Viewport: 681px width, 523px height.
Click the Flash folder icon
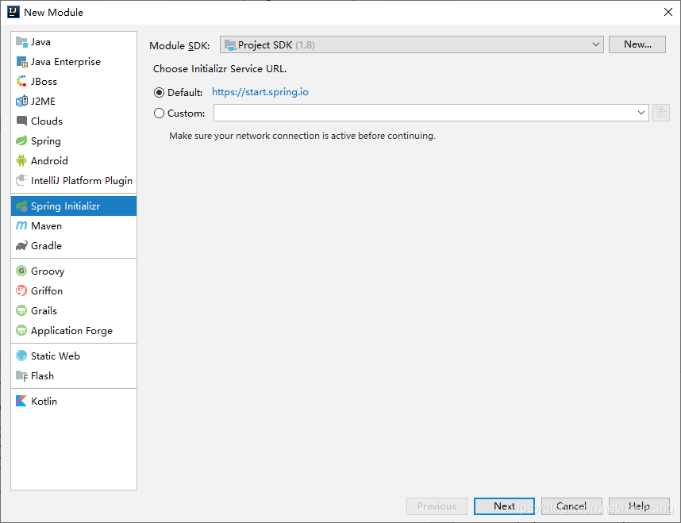coord(21,375)
